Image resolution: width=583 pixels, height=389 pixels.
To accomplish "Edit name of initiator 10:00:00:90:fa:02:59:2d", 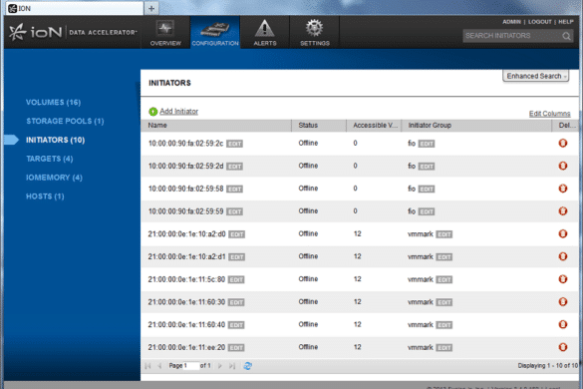I will [x=234, y=167].
